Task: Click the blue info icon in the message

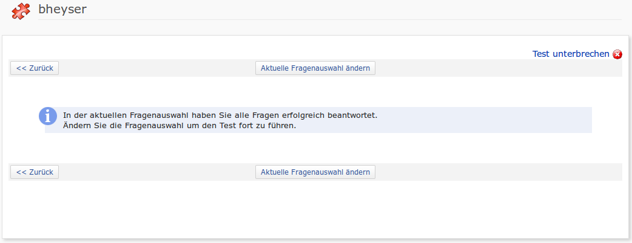Action: tap(48, 117)
